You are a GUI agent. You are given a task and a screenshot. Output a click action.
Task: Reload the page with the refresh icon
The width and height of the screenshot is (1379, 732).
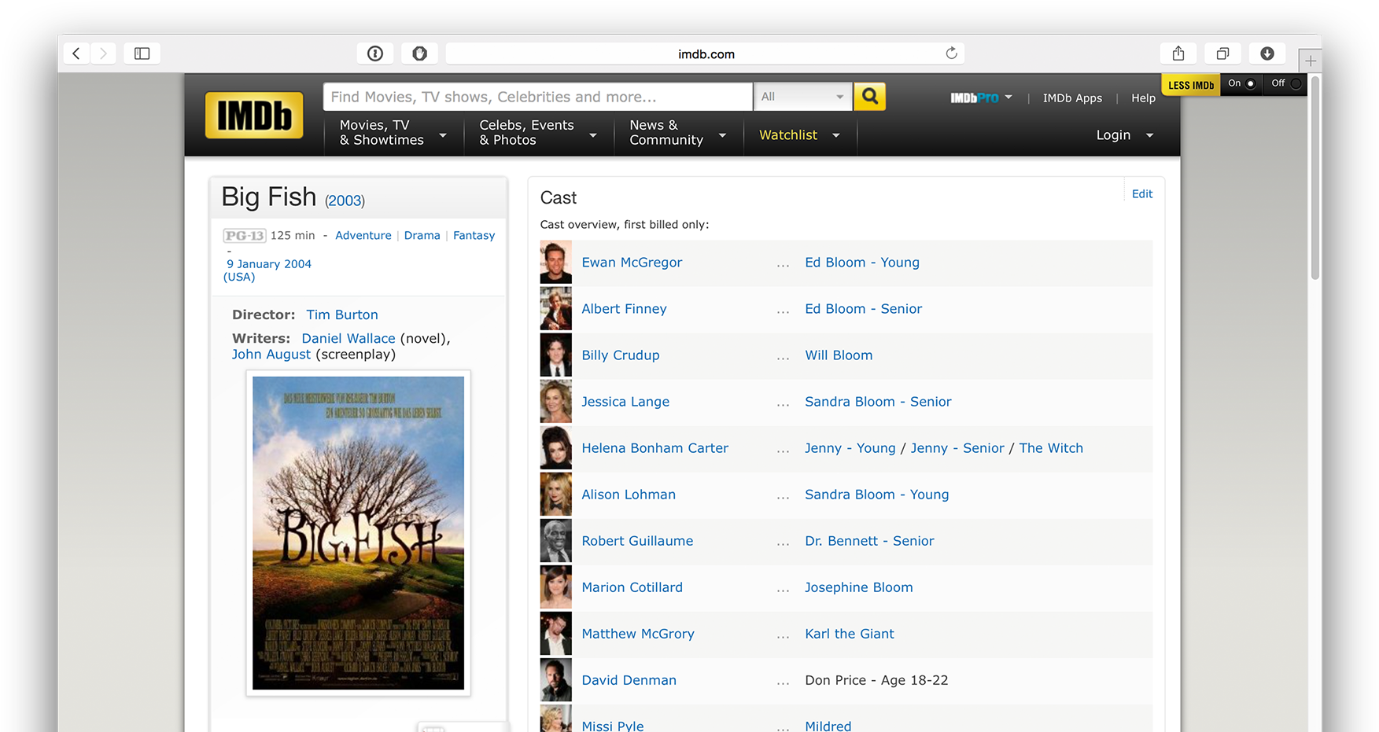[x=951, y=53]
